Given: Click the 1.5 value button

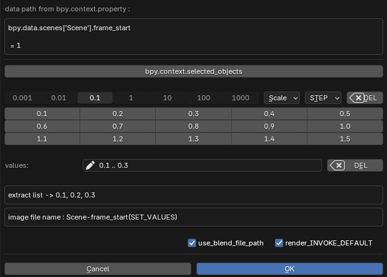Looking at the screenshot, I should click(345, 139).
